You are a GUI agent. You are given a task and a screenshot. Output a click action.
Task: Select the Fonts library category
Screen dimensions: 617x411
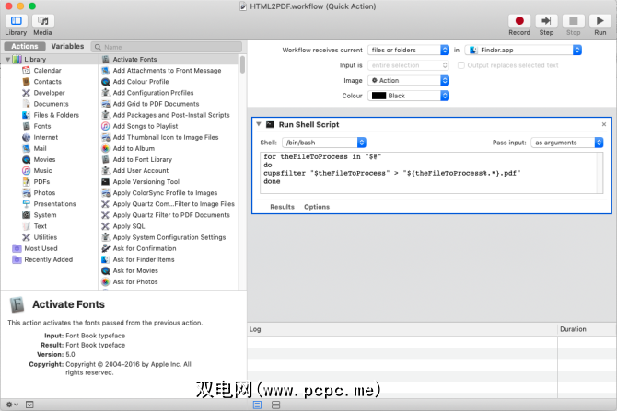[42, 126]
